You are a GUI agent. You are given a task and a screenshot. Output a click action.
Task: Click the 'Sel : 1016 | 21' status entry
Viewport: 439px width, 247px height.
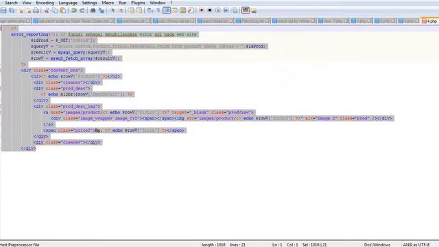click(x=314, y=245)
